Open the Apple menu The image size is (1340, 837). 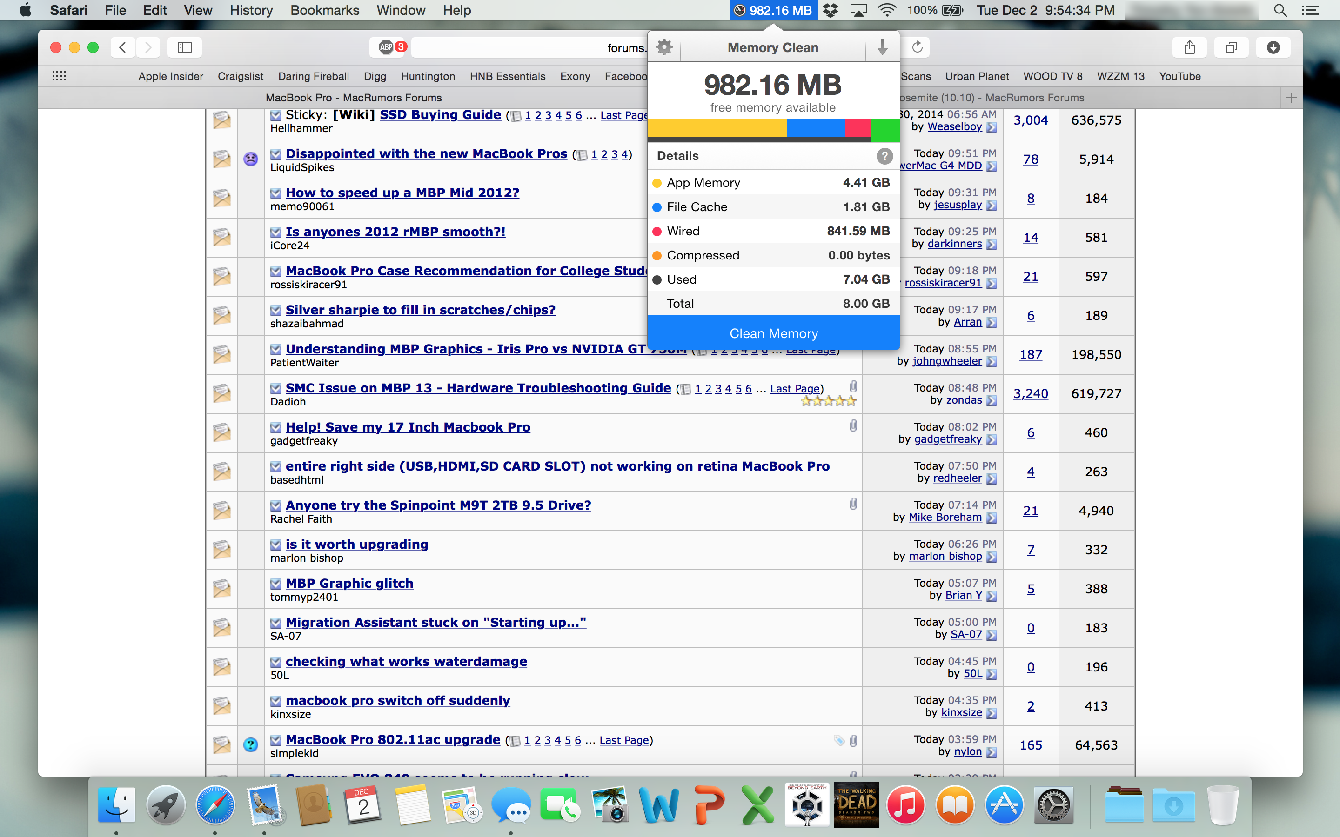point(26,10)
